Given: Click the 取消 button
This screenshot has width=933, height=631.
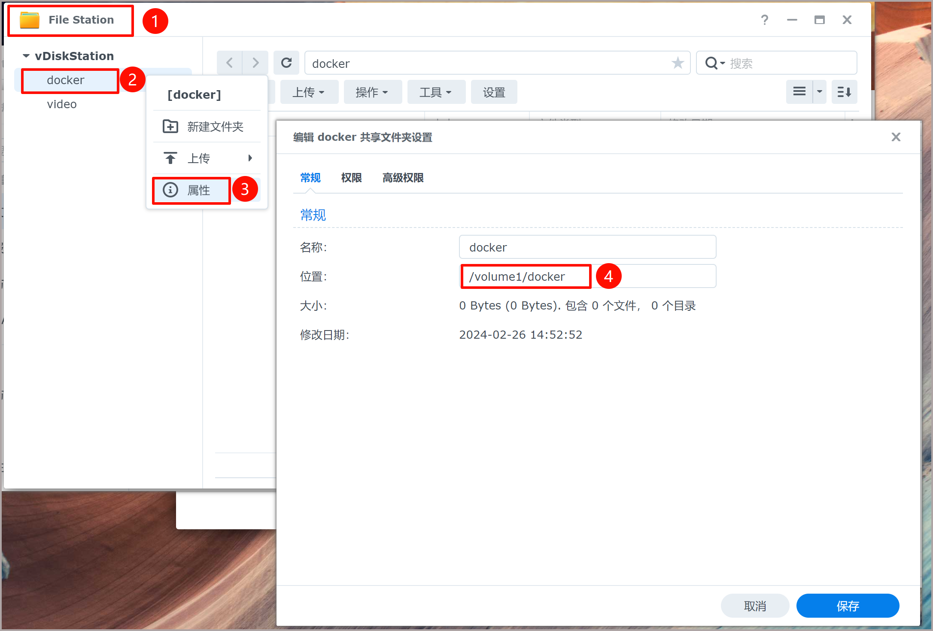Looking at the screenshot, I should click(x=754, y=606).
